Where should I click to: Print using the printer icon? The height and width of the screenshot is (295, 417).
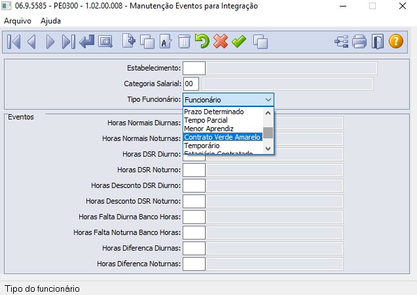point(359,42)
